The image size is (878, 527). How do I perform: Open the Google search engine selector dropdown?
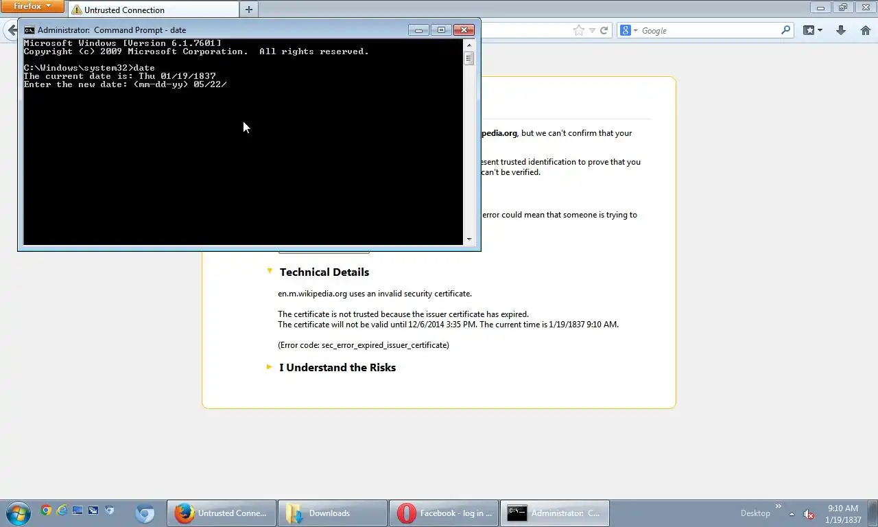coord(629,31)
